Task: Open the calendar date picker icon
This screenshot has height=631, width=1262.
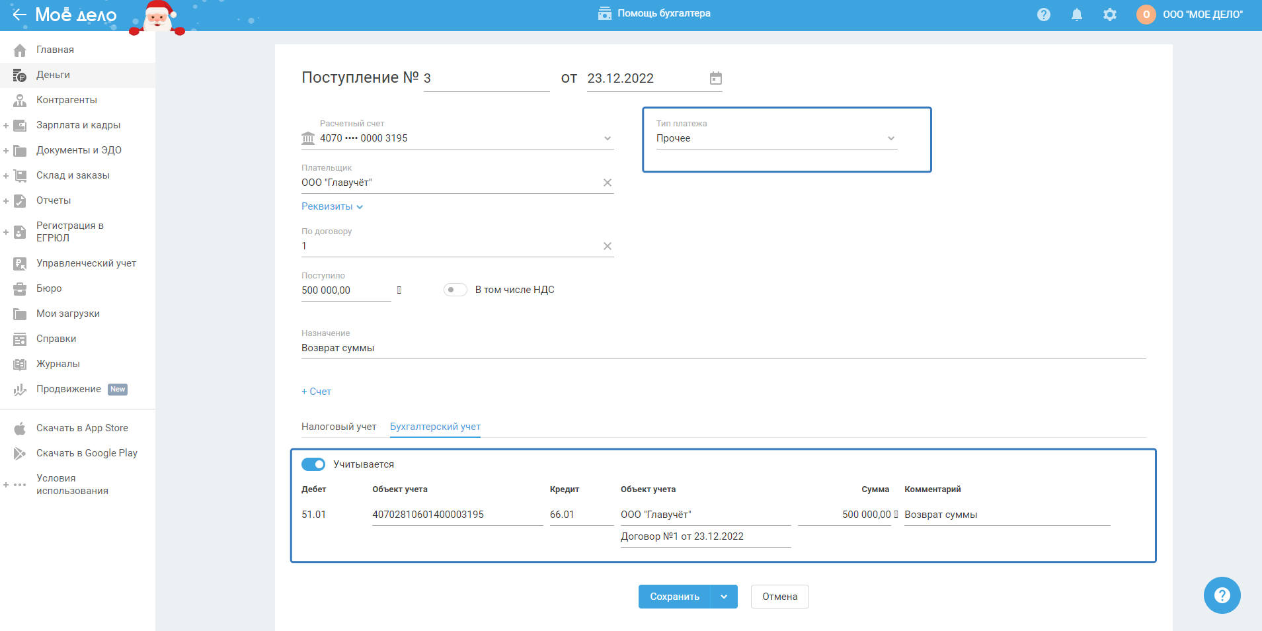Action: pyautogui.click(x=715, y=78)
